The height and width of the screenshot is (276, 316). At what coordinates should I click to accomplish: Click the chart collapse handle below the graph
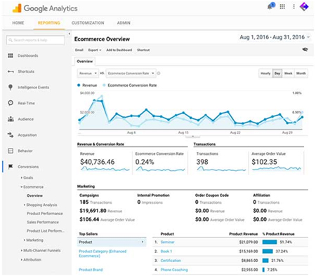192,136
